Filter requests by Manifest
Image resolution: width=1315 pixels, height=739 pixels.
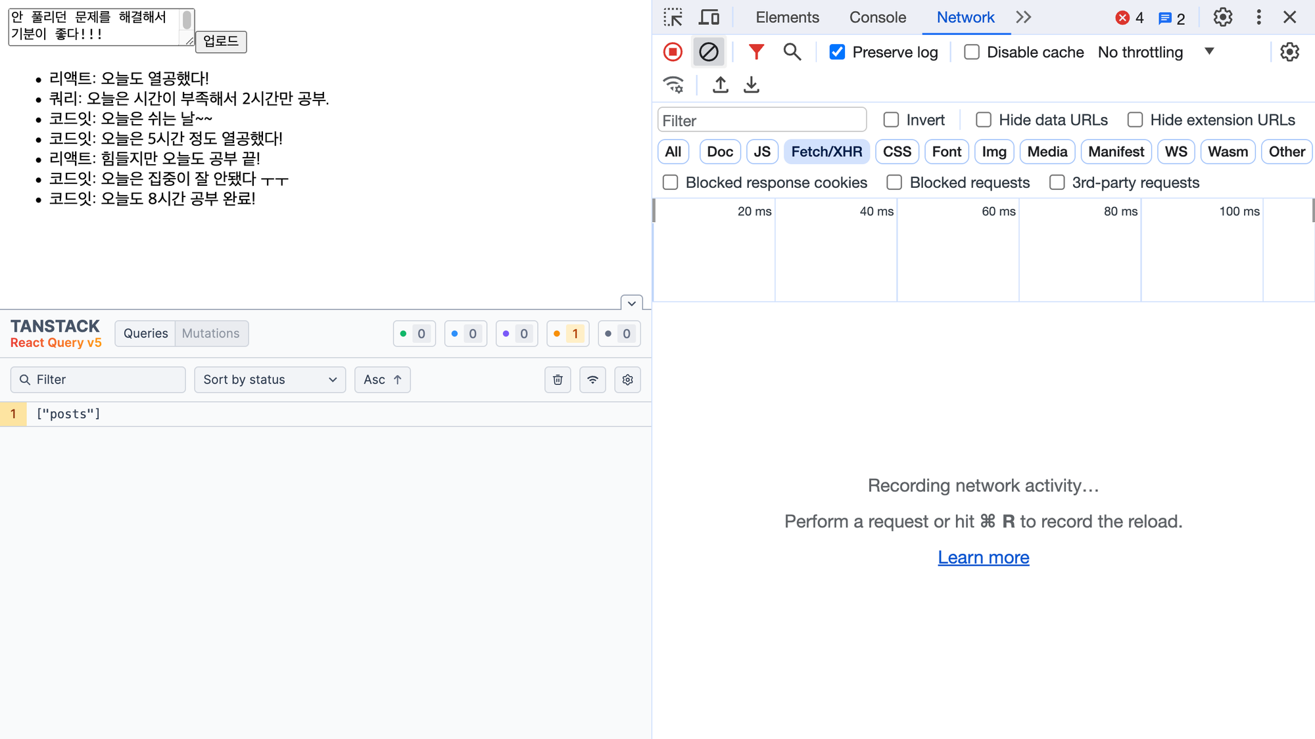[1116, 152]
